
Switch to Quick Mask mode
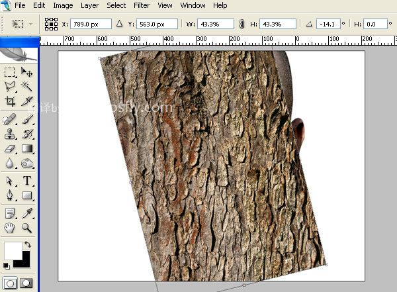point(26,283)
